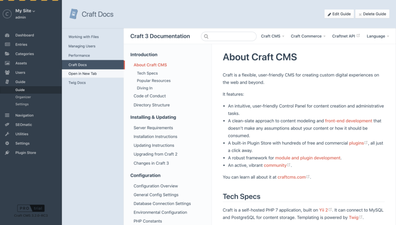Viewport: 396px width, 225px height.
Task: Click the Utilities wrench icon
Action: click(x=7, y=134)
